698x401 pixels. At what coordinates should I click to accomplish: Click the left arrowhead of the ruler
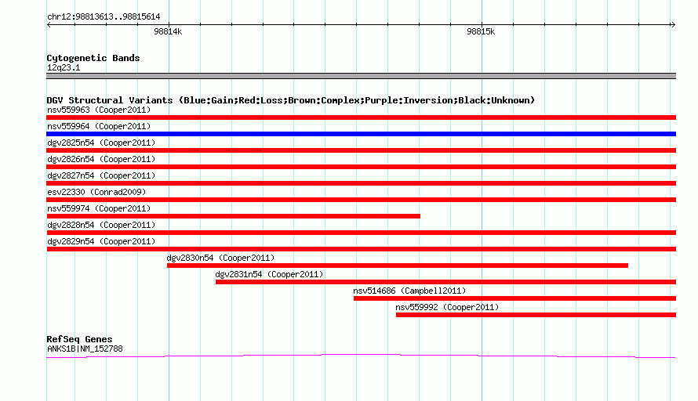[x=49, y=25]
